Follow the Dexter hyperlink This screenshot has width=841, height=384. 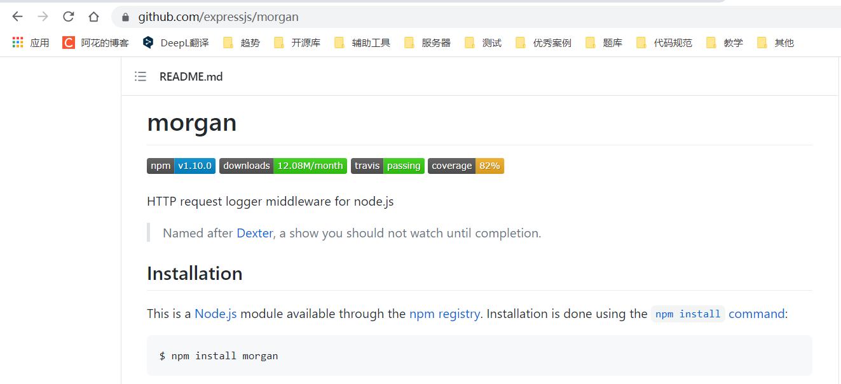click(x=254, y=233)
